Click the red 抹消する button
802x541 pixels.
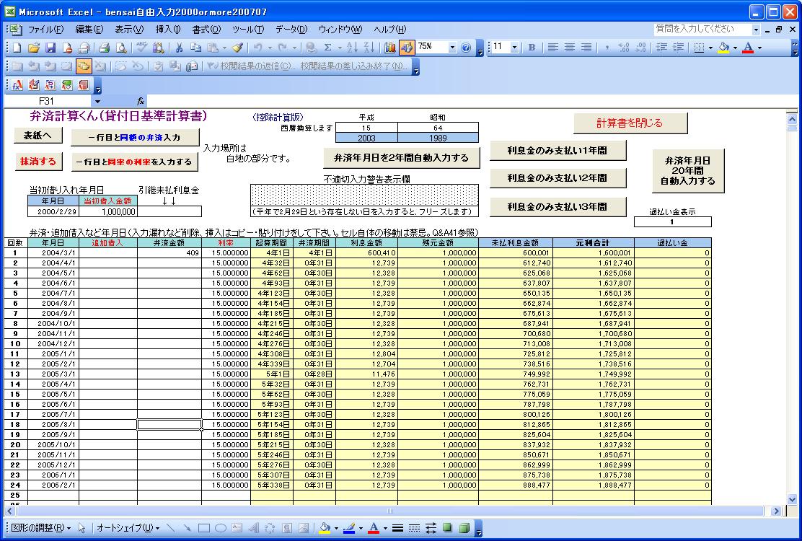click(x=38, y=161)
